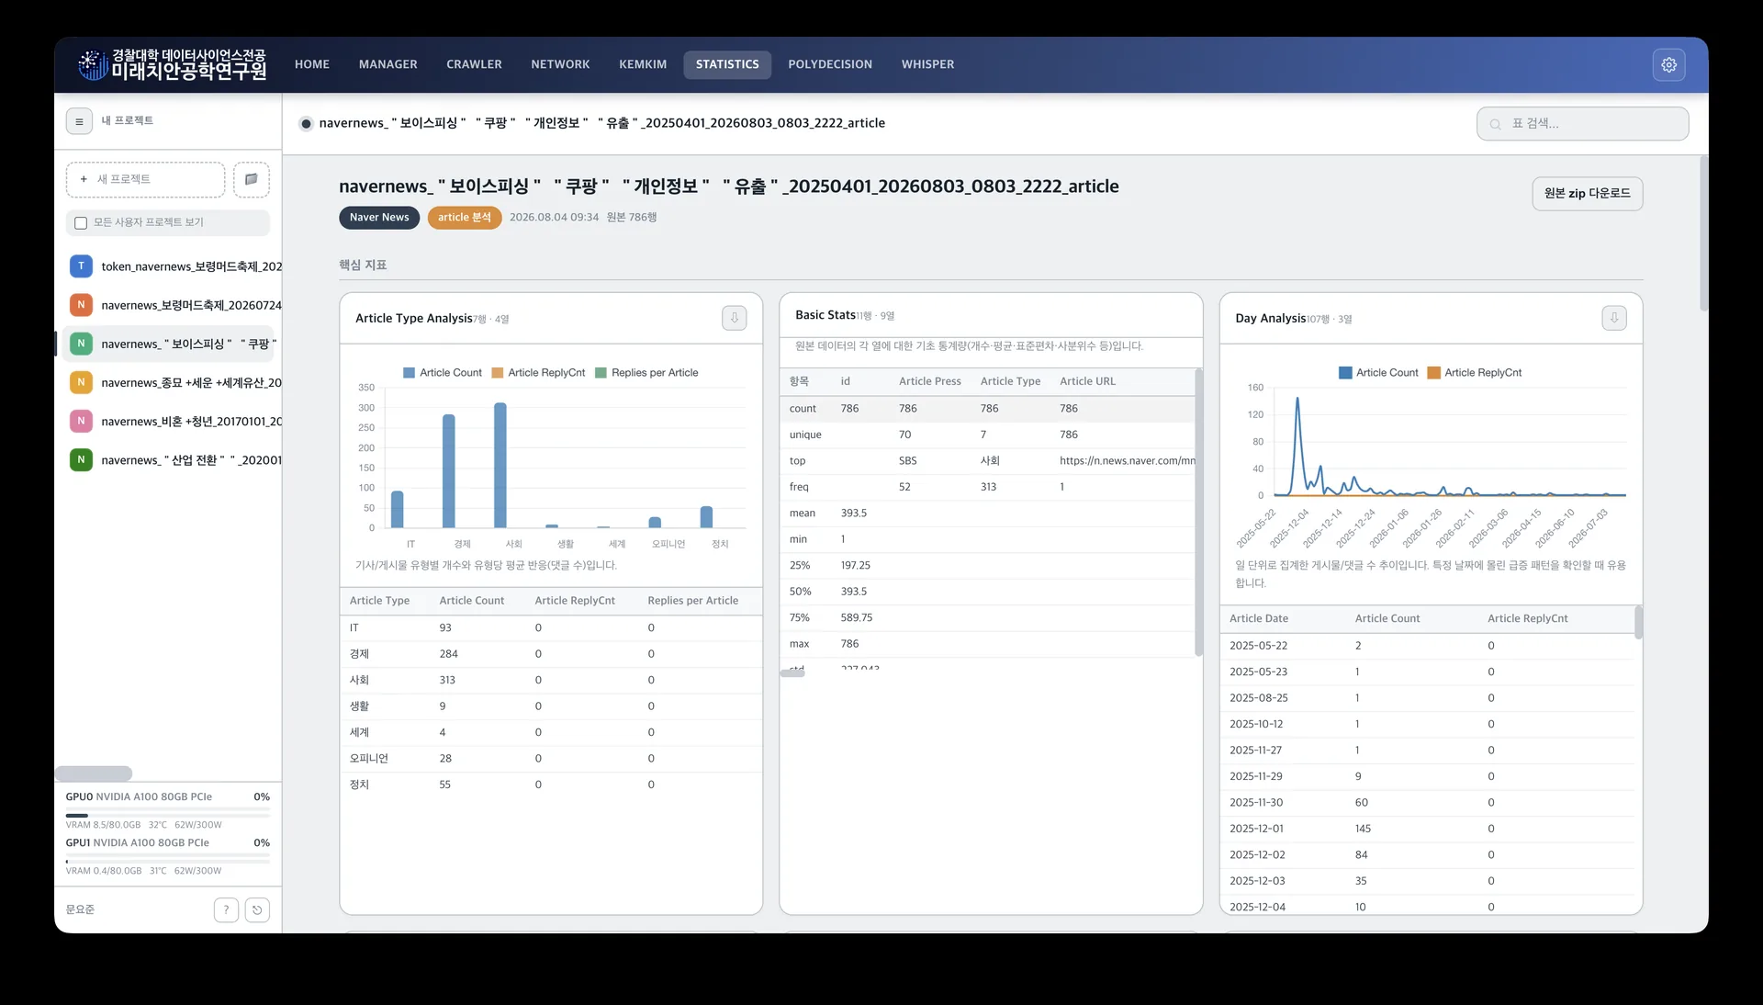1763x1005 pixels.
Task: Click 원본 zip 다운로드 button
Action: tap(1587, 194)
